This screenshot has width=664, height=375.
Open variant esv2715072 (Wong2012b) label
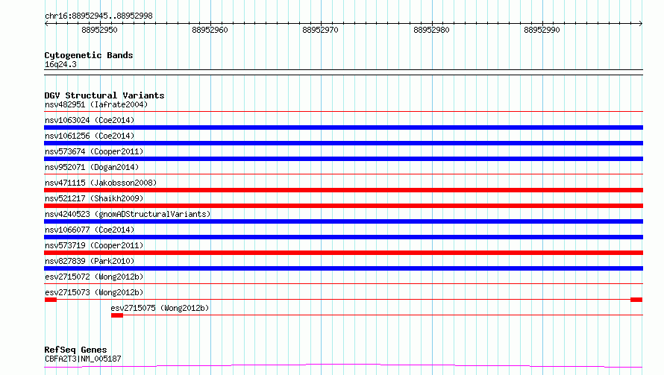[94, 277]
